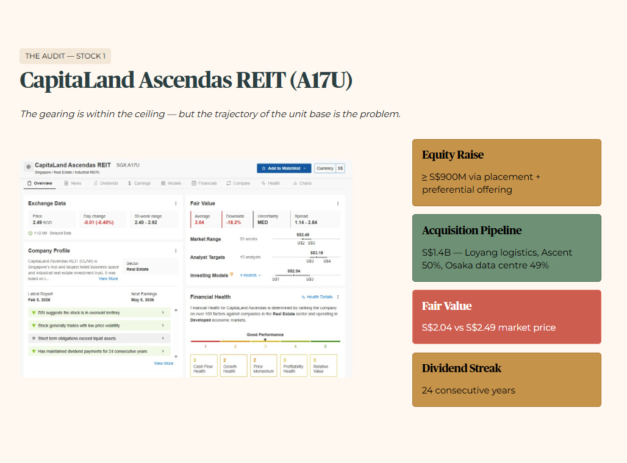Click View More in company profile description
The width and height of the screenshot is (627, 463).
tap(108, 279)
